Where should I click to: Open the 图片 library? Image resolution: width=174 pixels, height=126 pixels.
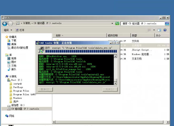tap(13, 62)
